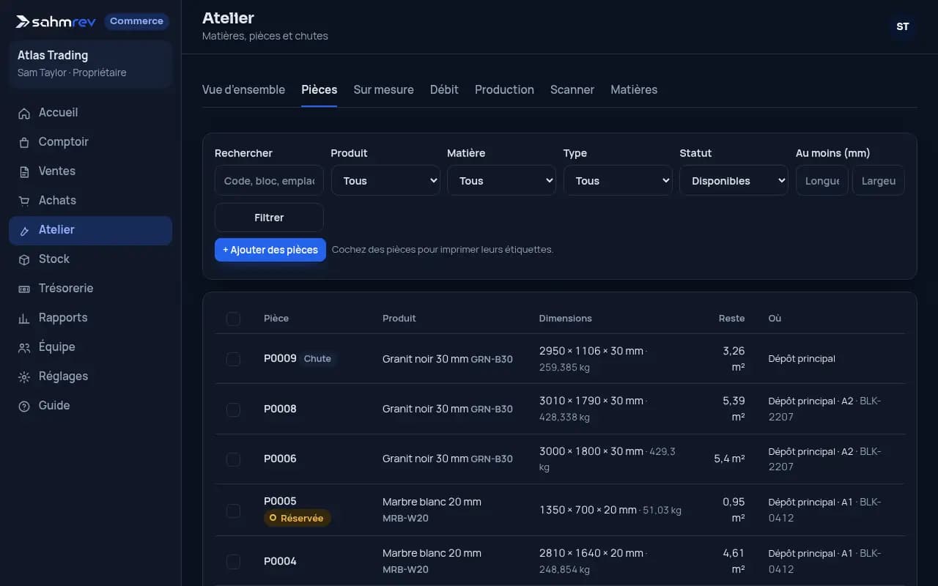Viewport: 938px width, 586px height.
Task: Check the box for piece P0008
Action: (x=233, y=409)
